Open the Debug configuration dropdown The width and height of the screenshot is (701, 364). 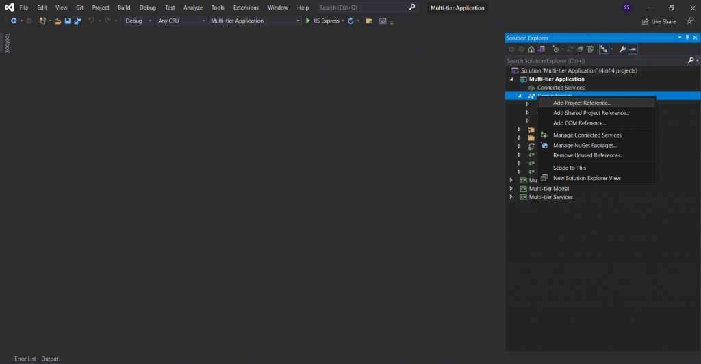click(138, 21)
